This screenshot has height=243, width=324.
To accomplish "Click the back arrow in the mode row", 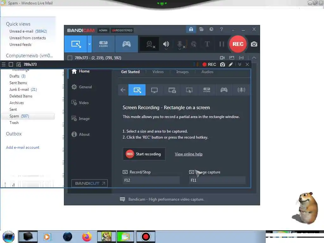I will pyautogui.click(x=123, y=90).
